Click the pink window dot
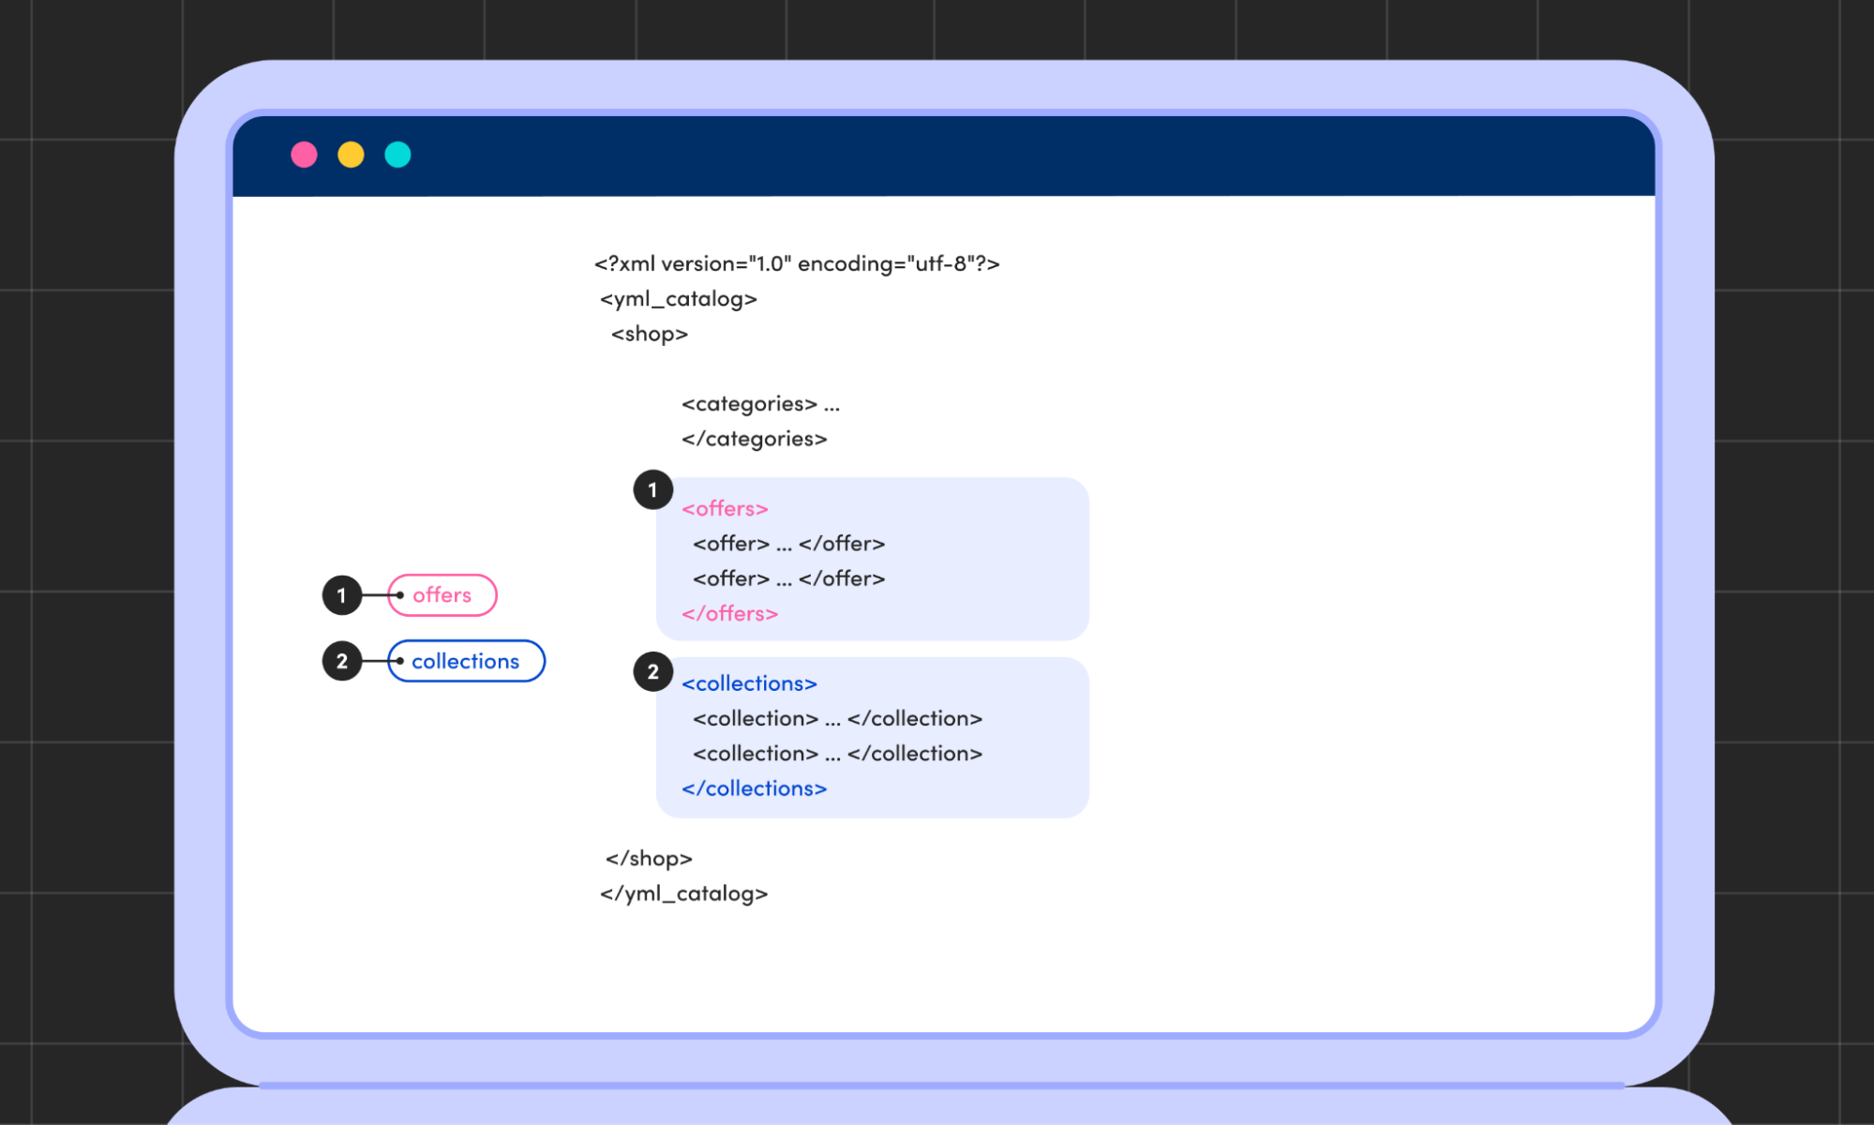 point(304,155)
